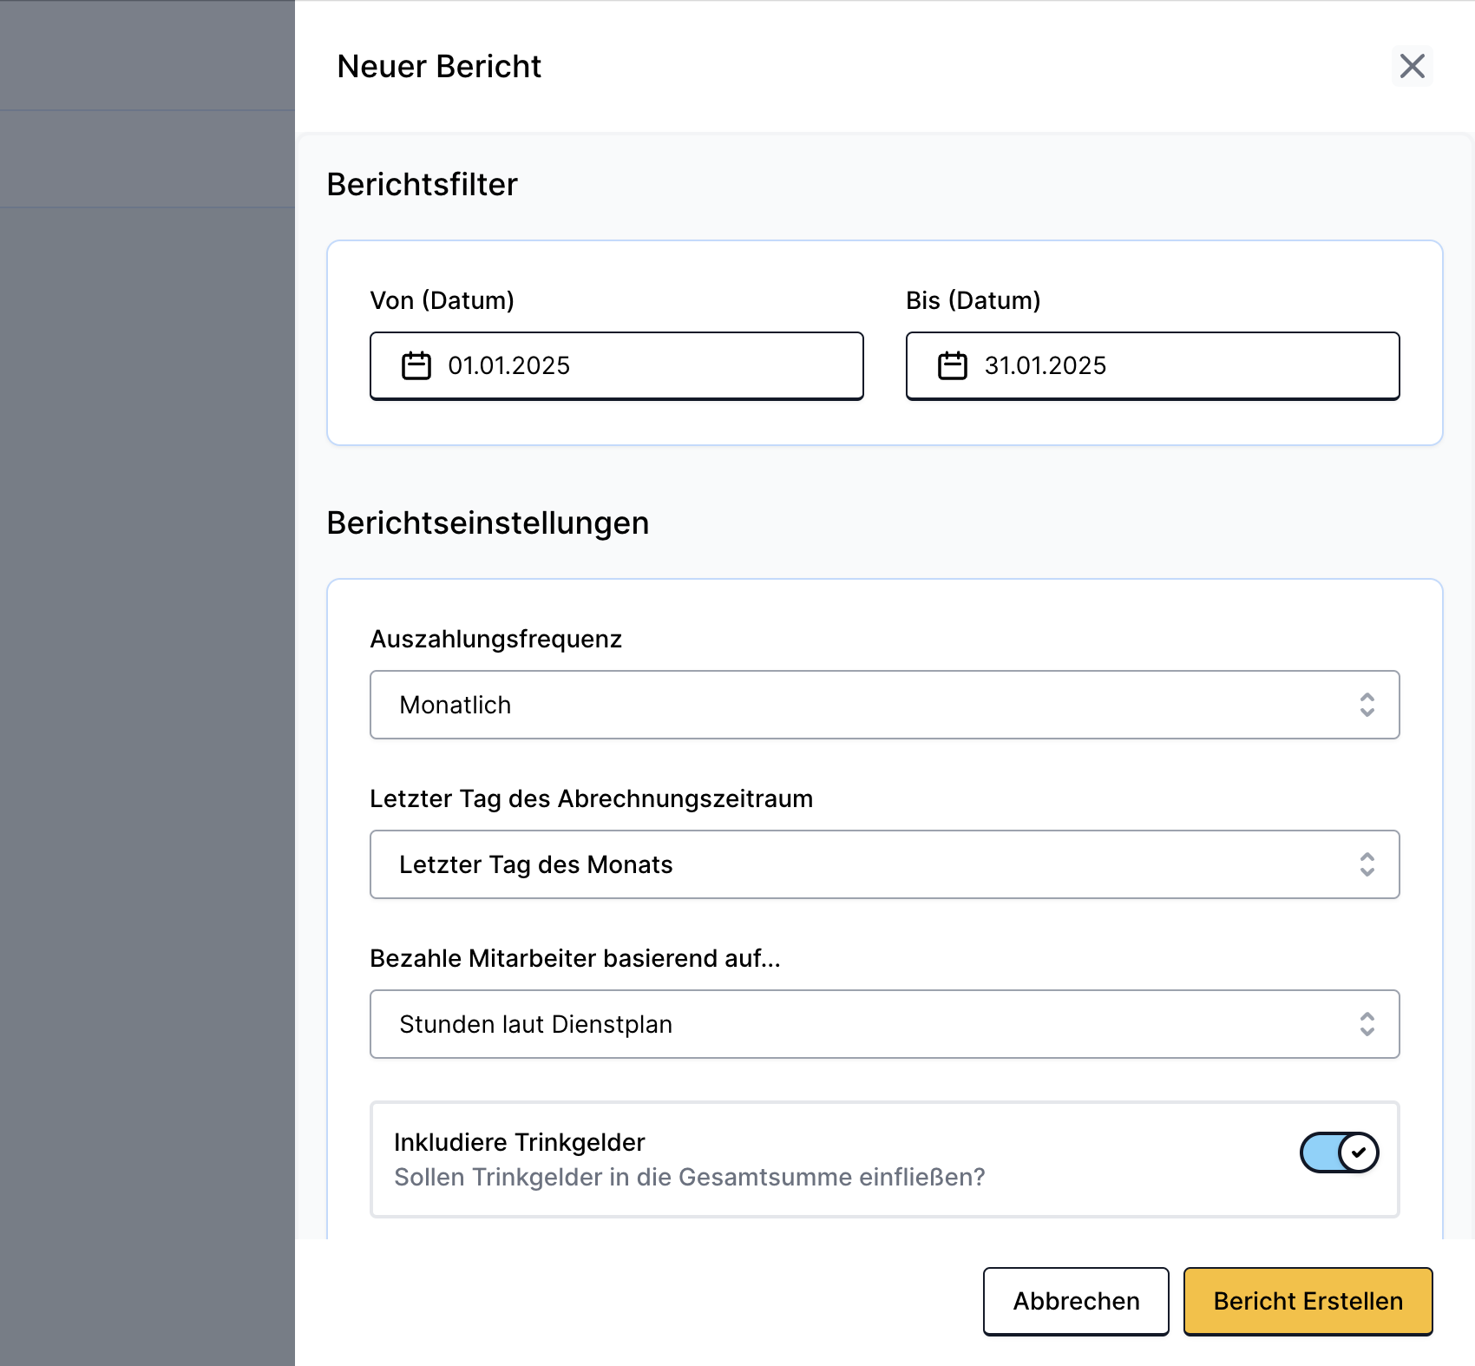Click the calendar icon in Bis (Datum)
Viewport: 1475px width, 1366px height.
click(x=953, y=365)
